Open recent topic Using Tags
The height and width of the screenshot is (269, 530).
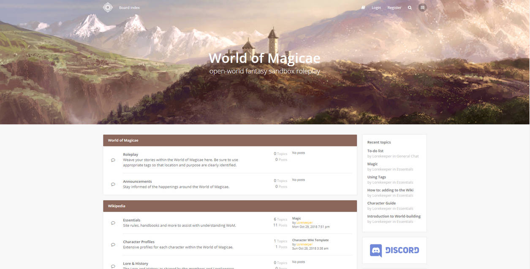(x=377, y=177)
